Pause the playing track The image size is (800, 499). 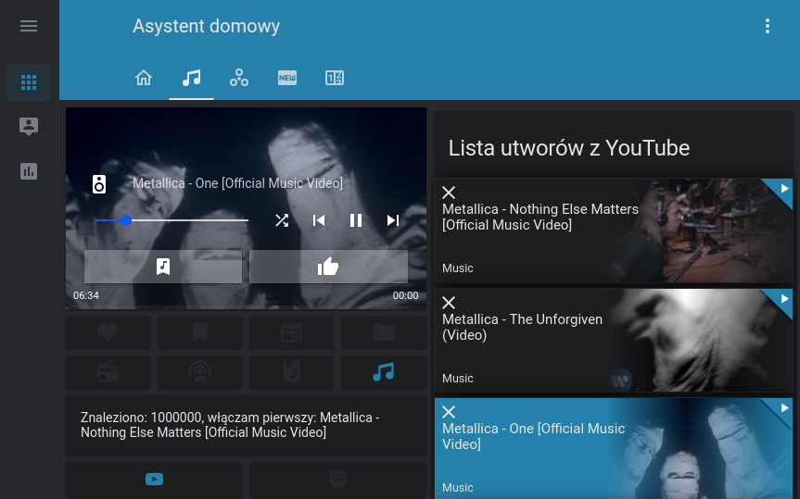356,220
